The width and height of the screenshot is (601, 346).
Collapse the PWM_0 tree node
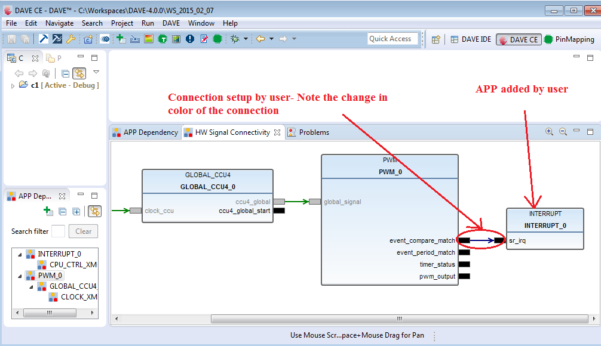point(20,276)
